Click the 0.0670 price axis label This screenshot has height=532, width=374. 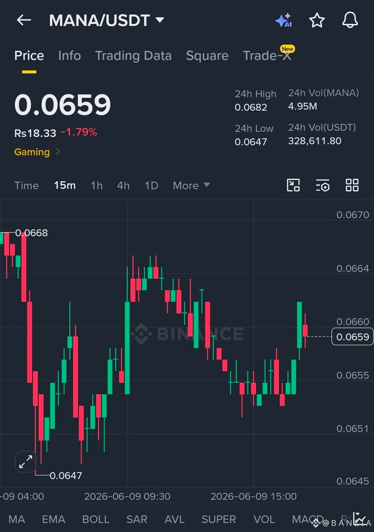click(353, 215)
